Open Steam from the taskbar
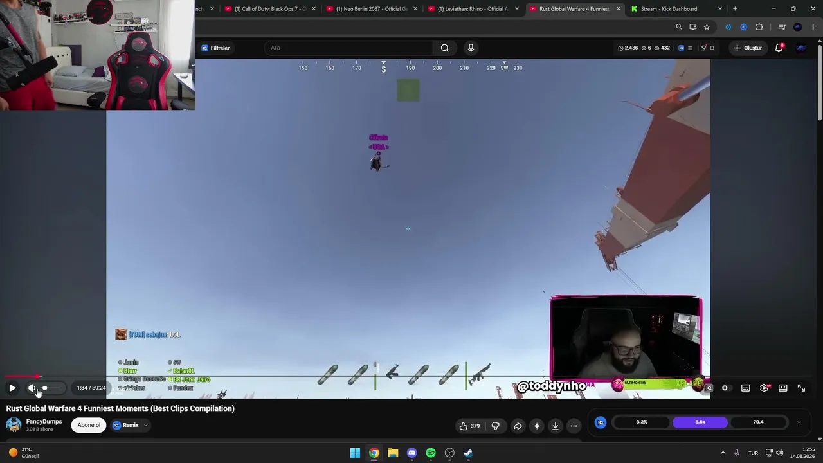 (x=469, y=453)
